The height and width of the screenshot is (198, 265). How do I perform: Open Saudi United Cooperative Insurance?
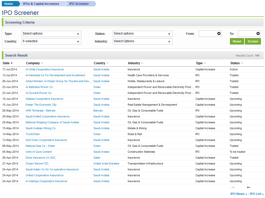[48, 116]
